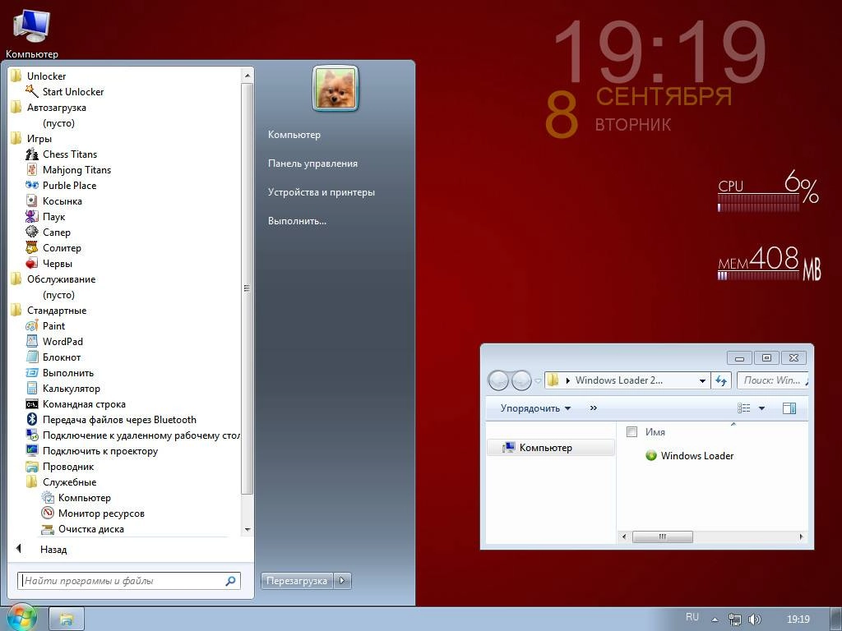
Task: Launch Подключить к проектору icon
Action: point(32,451)
